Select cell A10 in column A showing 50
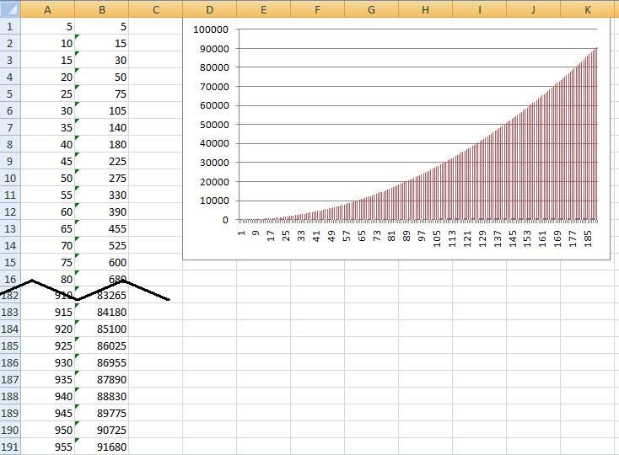 [47, 178]
